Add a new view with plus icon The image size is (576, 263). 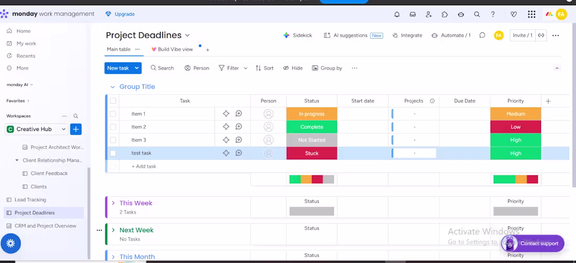207,50
